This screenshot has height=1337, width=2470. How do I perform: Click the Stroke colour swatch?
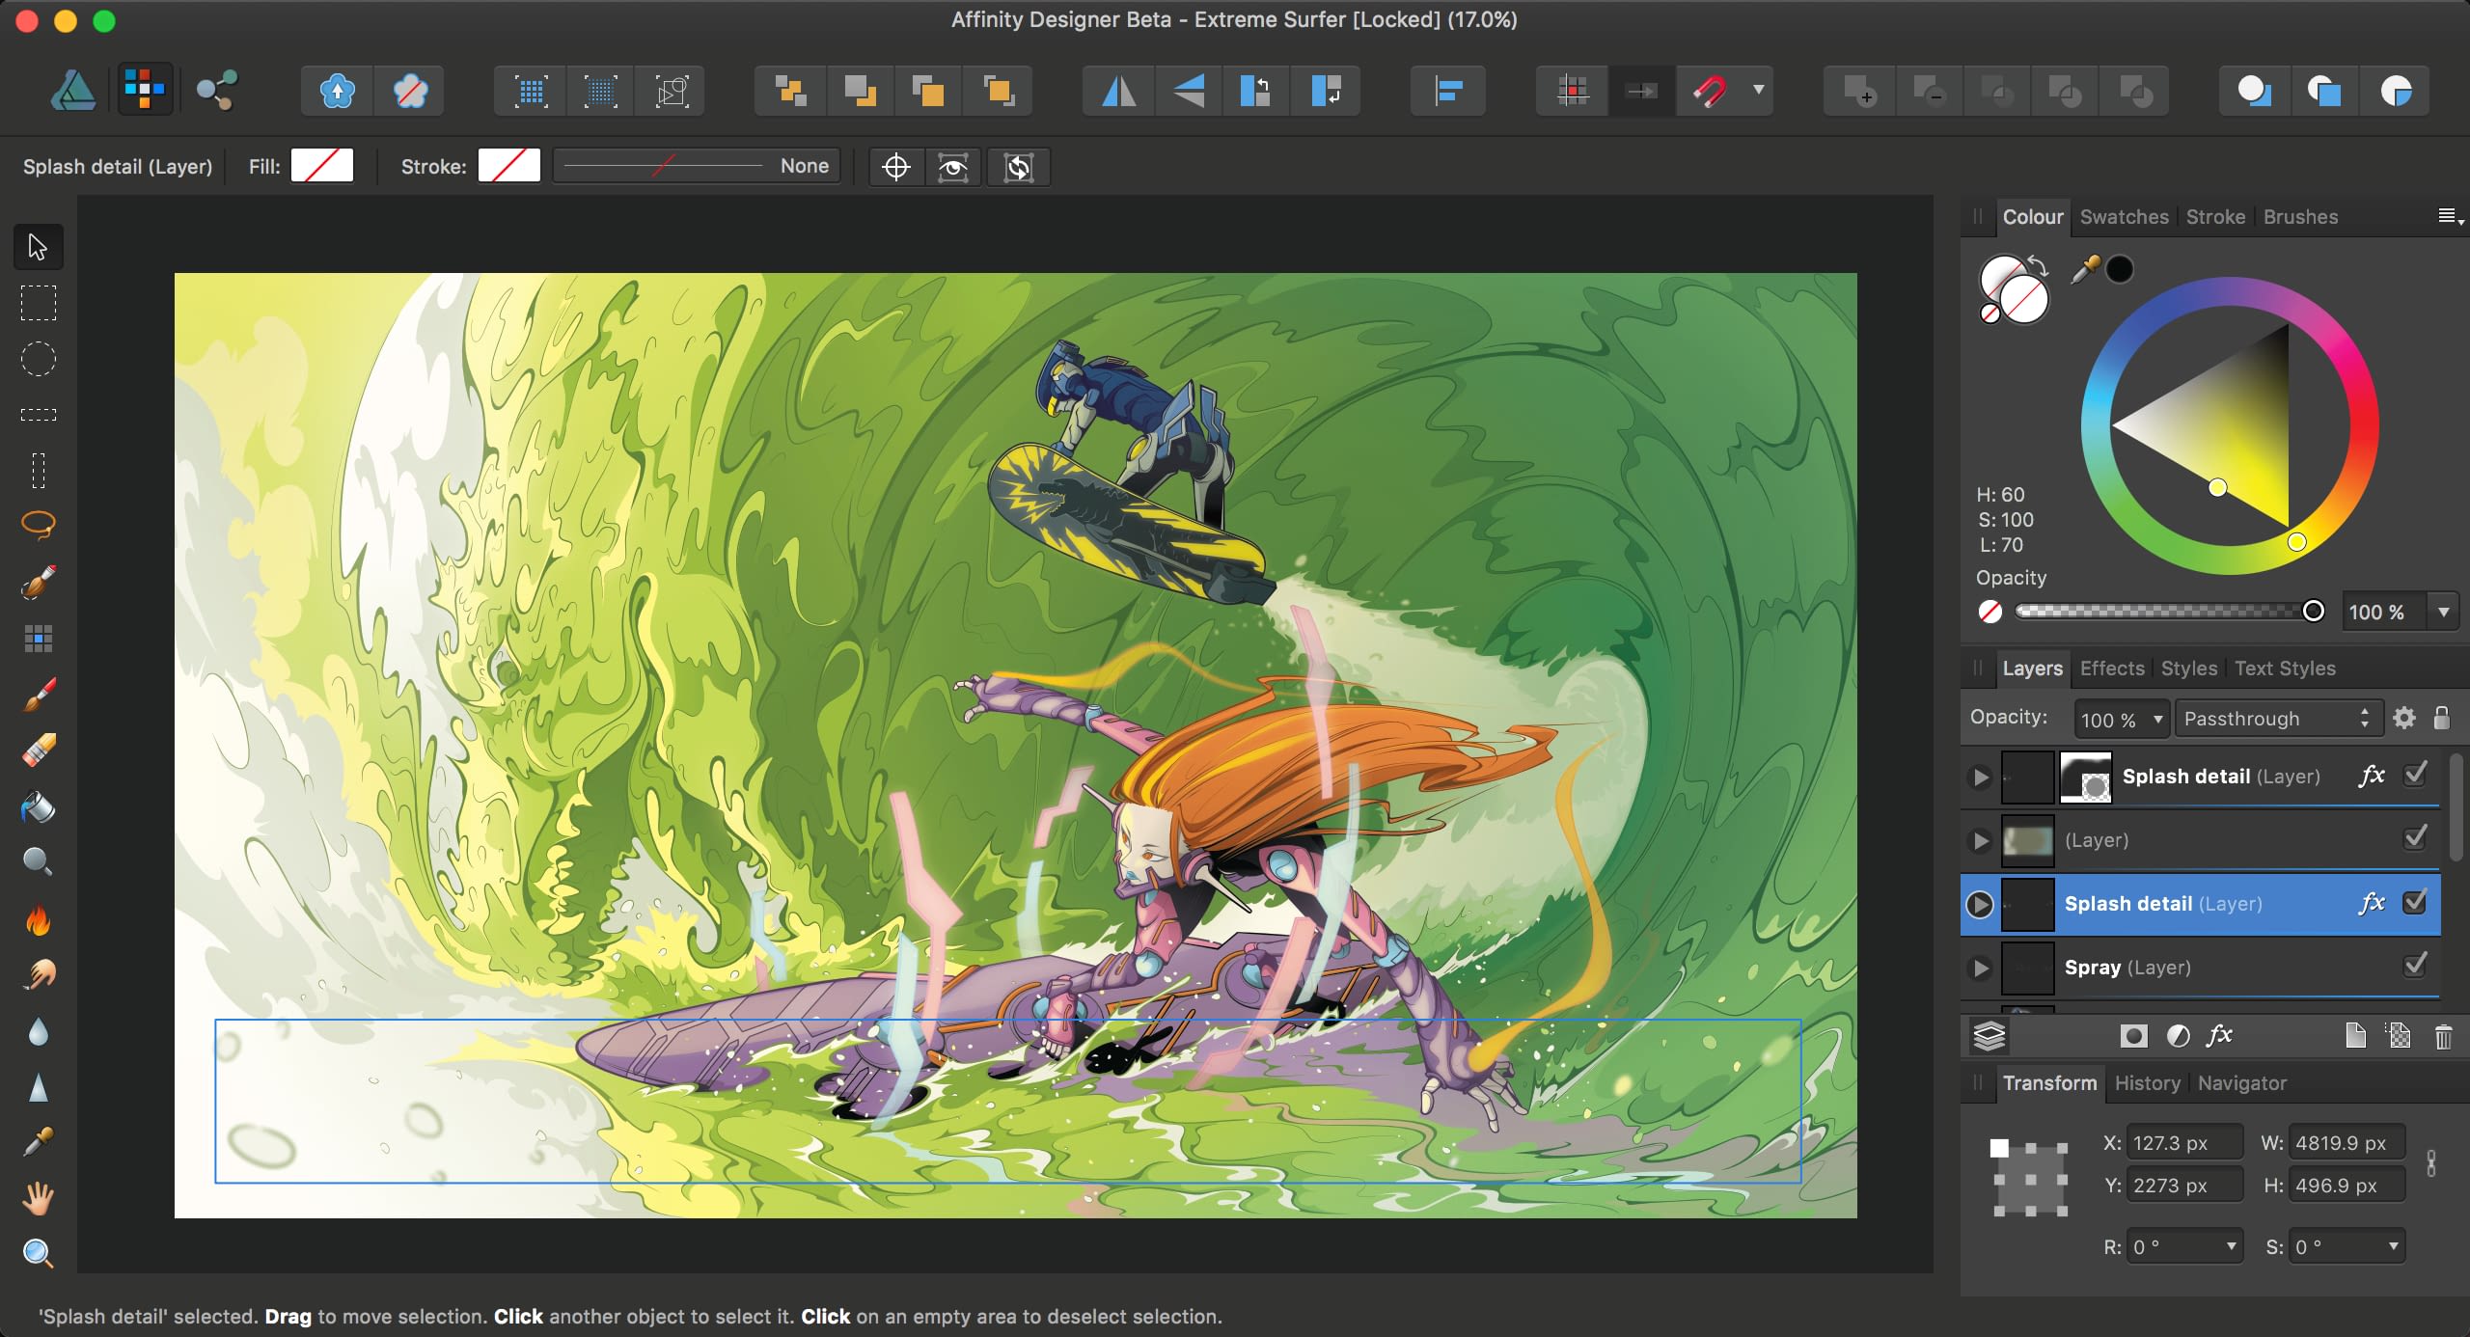(508, 166)
